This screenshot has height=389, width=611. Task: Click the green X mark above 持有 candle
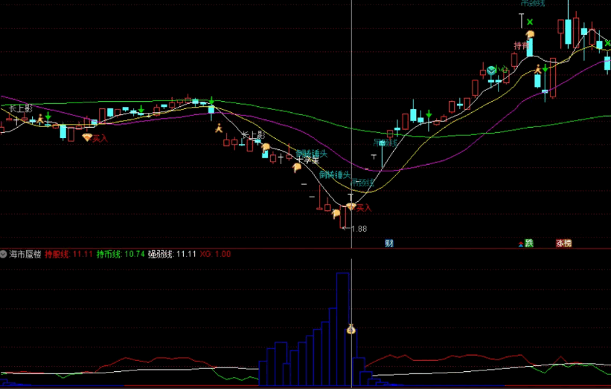(530, 22)
